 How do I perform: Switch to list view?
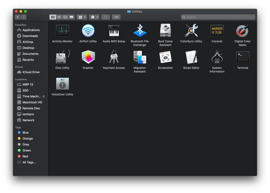[x=59, y=17]
